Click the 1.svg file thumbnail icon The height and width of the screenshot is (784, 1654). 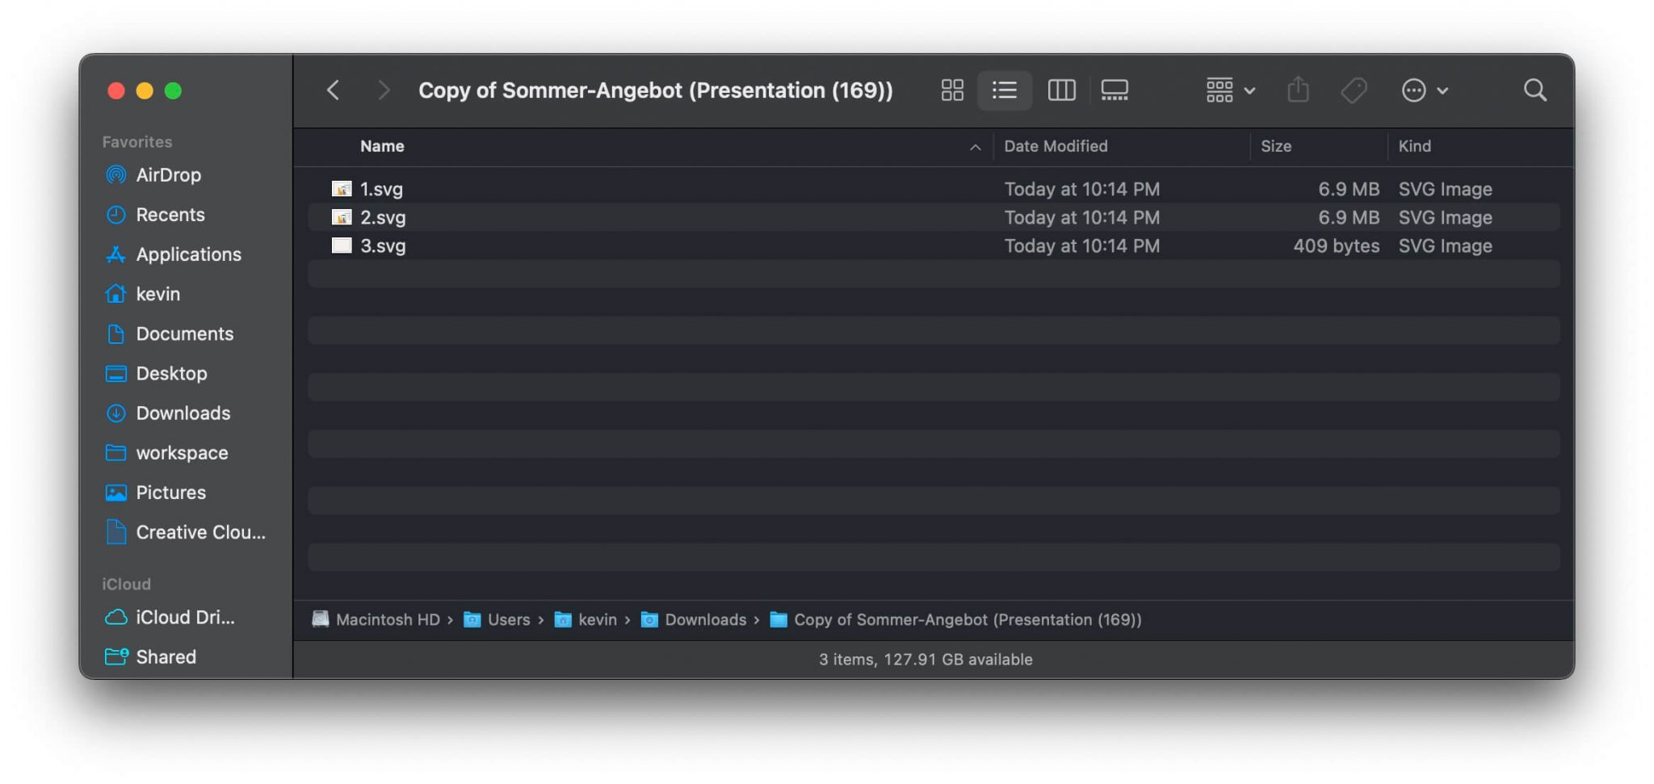point(342,189)
